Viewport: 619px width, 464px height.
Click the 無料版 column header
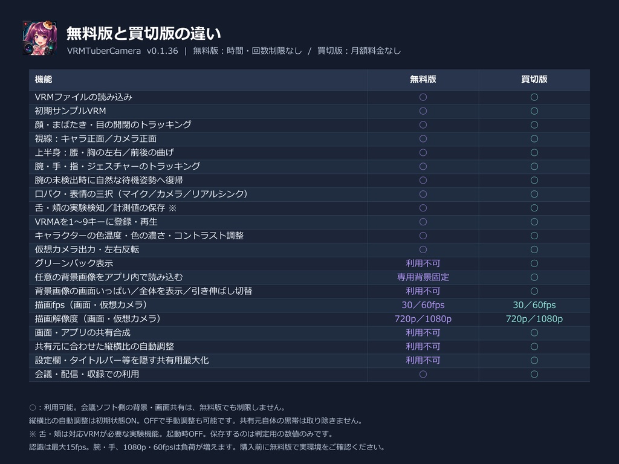tap(423, 79)
